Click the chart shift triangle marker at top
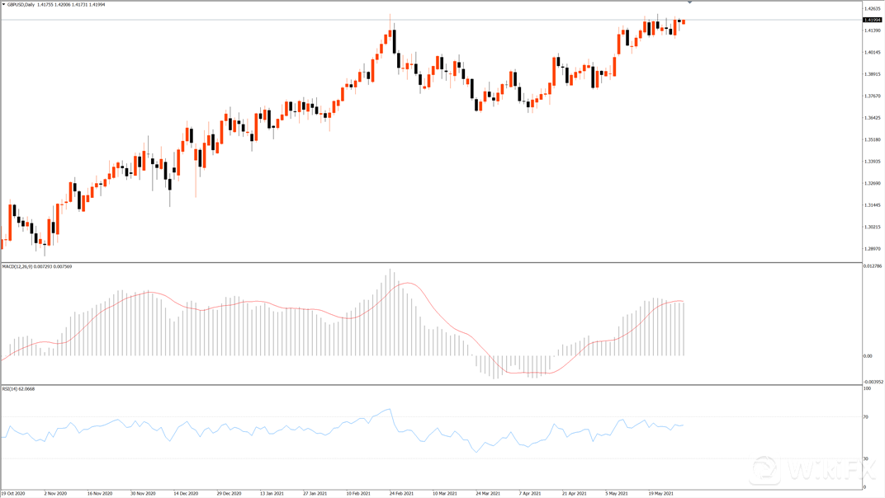 pyautogui.click(x=689, y=3)
